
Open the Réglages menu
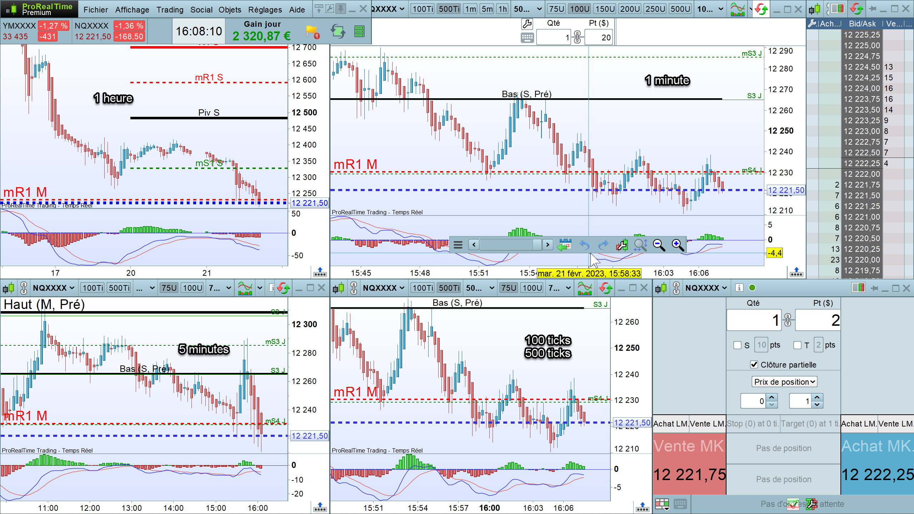(x=265, y=10)
